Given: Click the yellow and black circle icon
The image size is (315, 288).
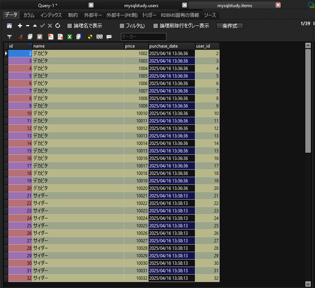Looking at the screenshot, I should coord(90,37).
